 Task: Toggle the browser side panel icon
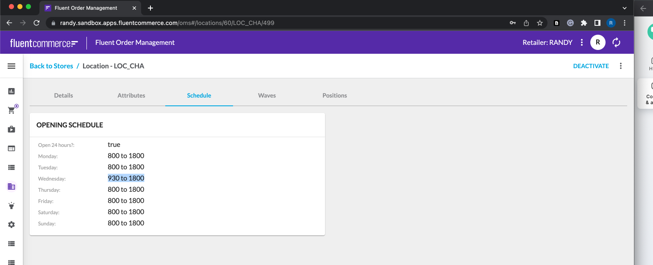coord(597,23)
